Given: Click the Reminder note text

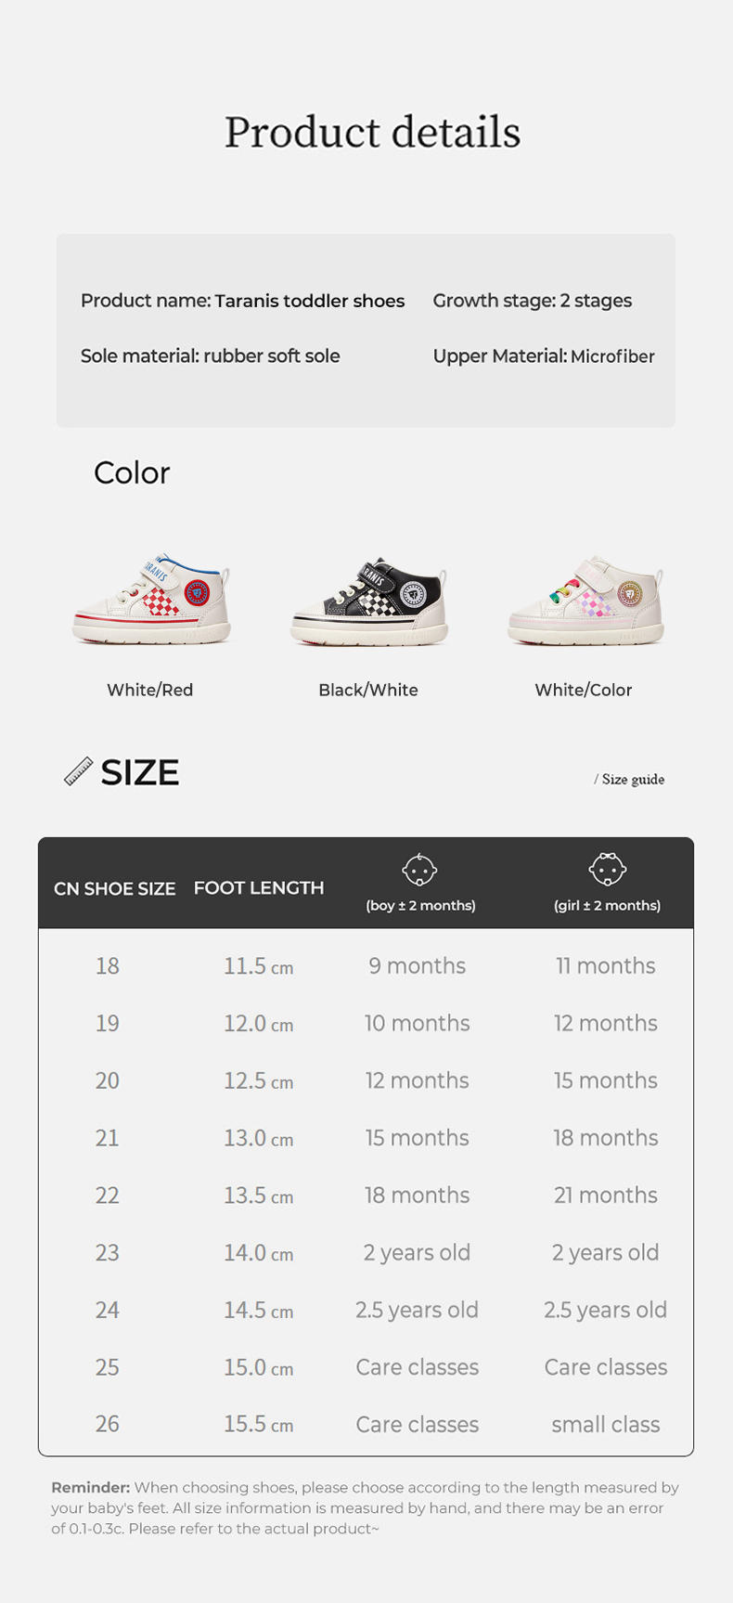Looking at the screenshot, I should [x=365, y=1507].
